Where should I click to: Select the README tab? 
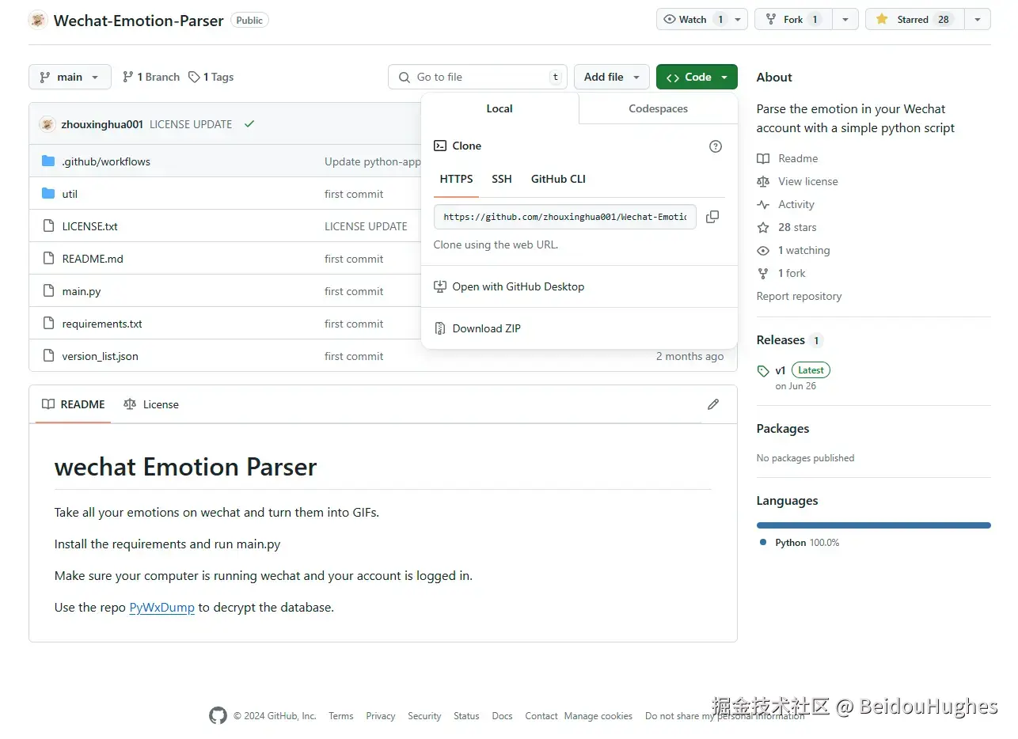(74, 404)
